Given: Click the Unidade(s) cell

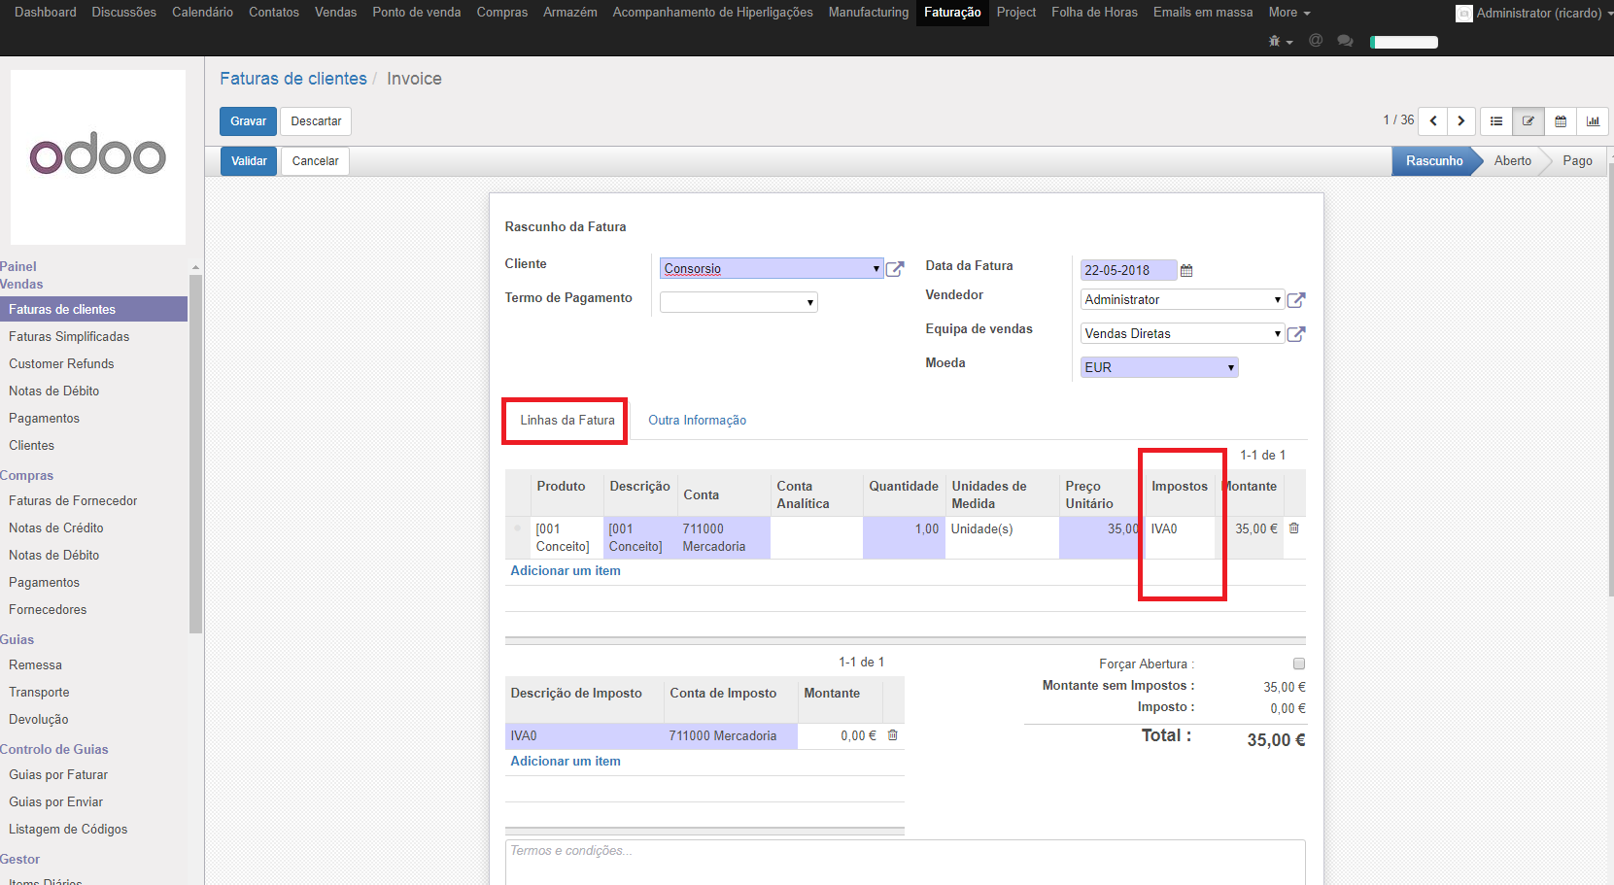Looking at the screenshot, I should pyautogui.click(x=1002, y=537).
